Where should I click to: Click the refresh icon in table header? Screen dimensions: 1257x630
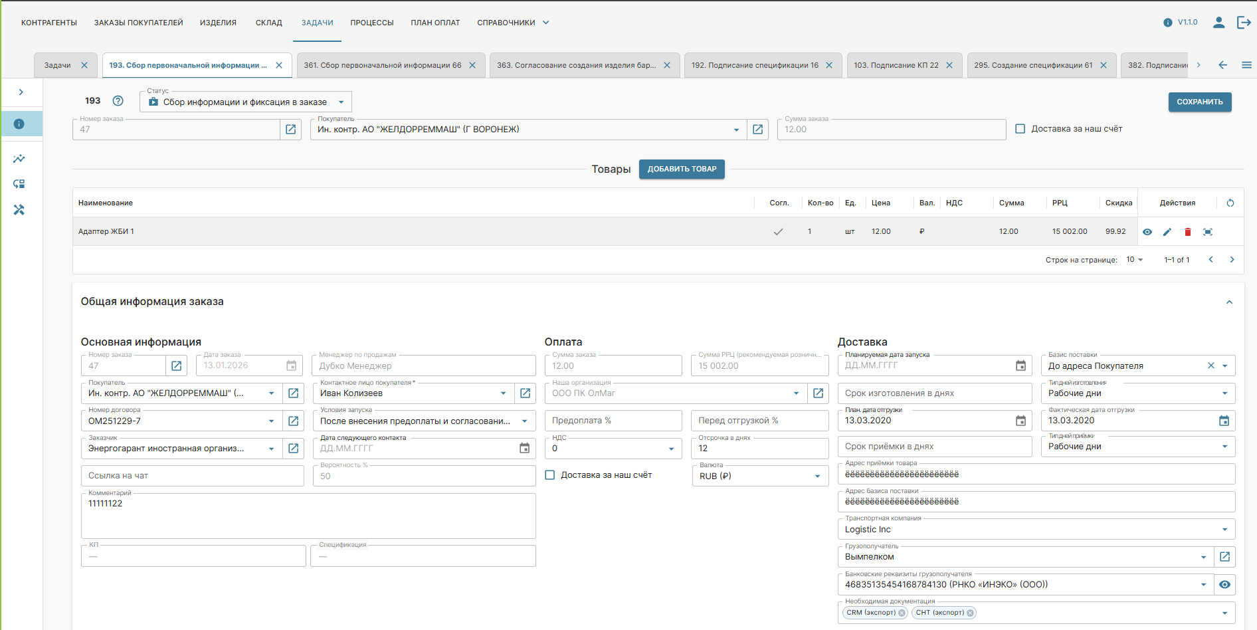coord(1230,203)
